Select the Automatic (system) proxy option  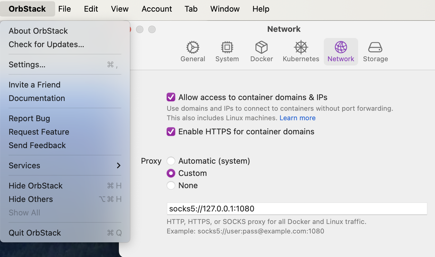171,161
